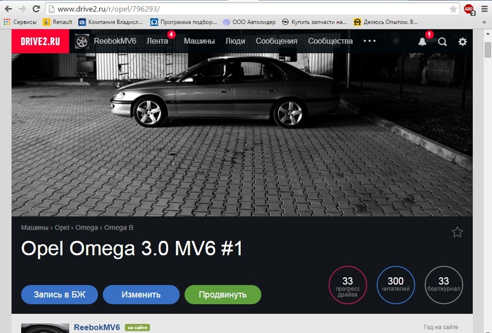Click the Opel breadcrumb link
The height and width of the screenshot is (333, 492).
pyautogui.click(x=62, y=228)
